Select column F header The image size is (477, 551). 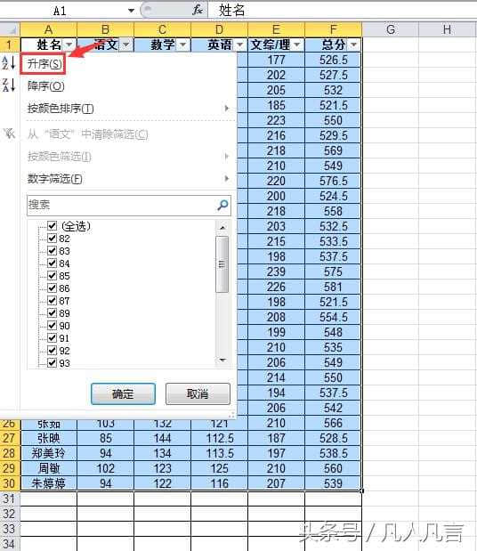[x=333, y=29]
